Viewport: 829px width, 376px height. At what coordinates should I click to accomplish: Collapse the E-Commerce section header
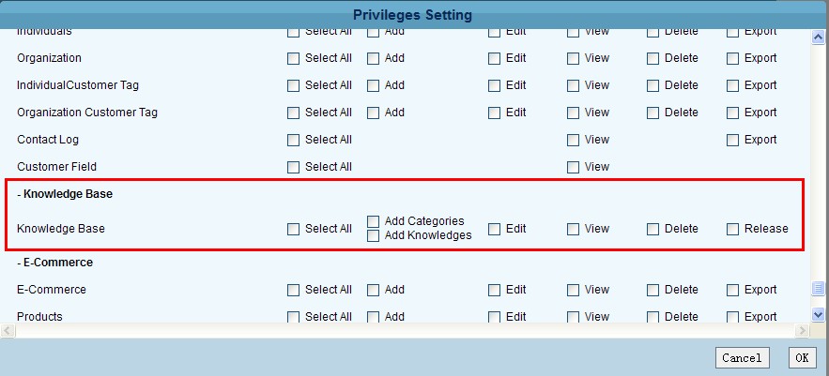[x=54, y=263]
